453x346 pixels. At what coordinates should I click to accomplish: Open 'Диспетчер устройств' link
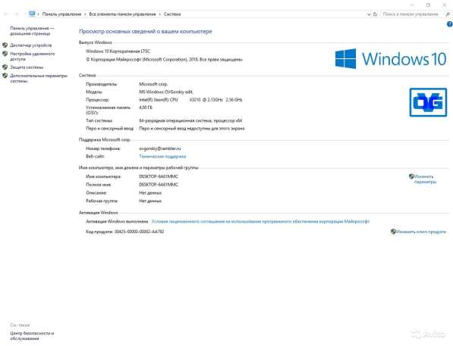click(x=31, y=45)
